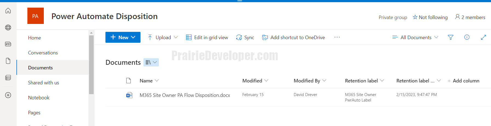Open the All Documents view switcher

click(x=415, y=37)
